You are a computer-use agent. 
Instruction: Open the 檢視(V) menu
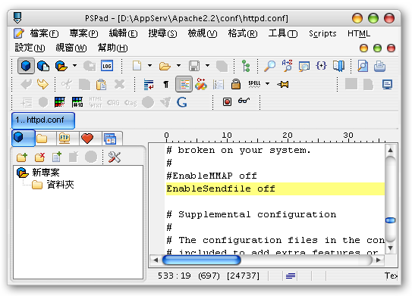(203, 33)
